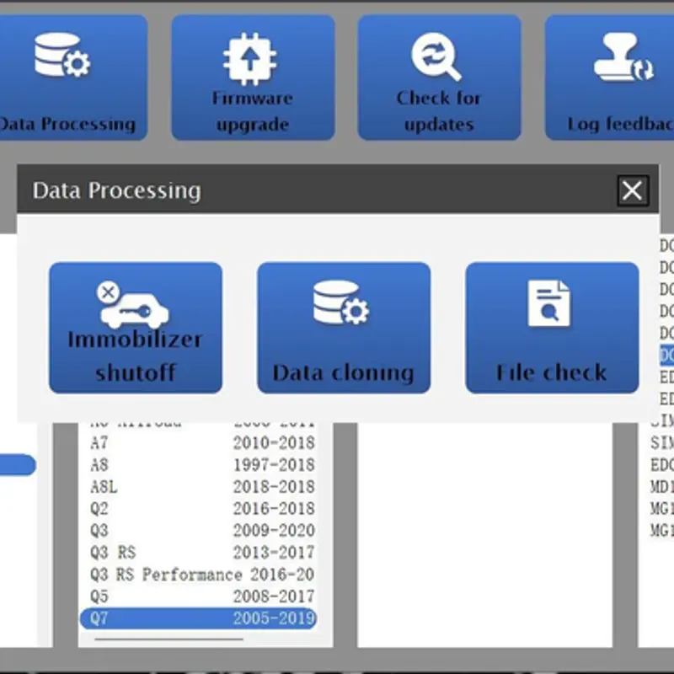Launch the Firmware upgrade tool
The height and width of the screenshot is (674, 674).
253,78
